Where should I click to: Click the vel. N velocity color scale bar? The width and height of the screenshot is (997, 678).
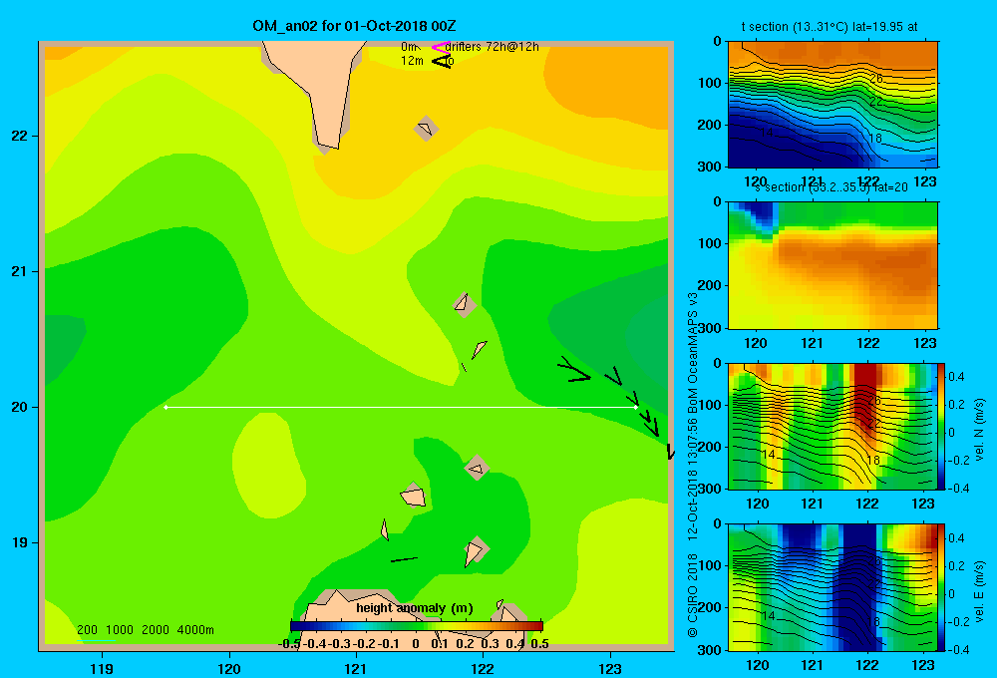pos(941,426)
